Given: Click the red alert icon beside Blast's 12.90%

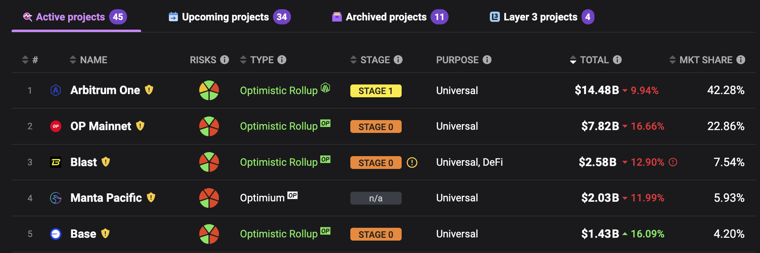Looking at the screenshot, I should click(673, 162).
